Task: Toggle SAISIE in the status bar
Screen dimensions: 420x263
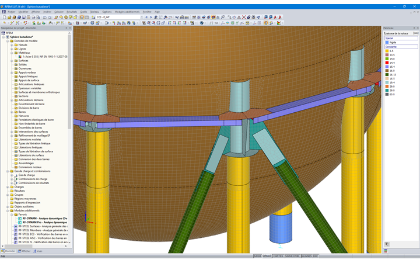Action: click(257, 256)
